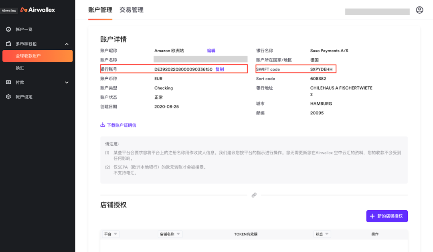Collapse the 多币种钱包 section chevron

point(67,44)
